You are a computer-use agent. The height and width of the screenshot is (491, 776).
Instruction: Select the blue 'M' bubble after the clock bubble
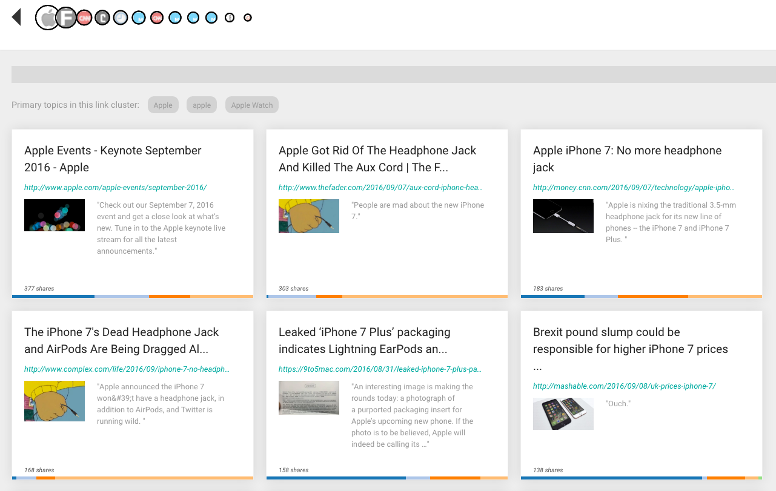139,18
